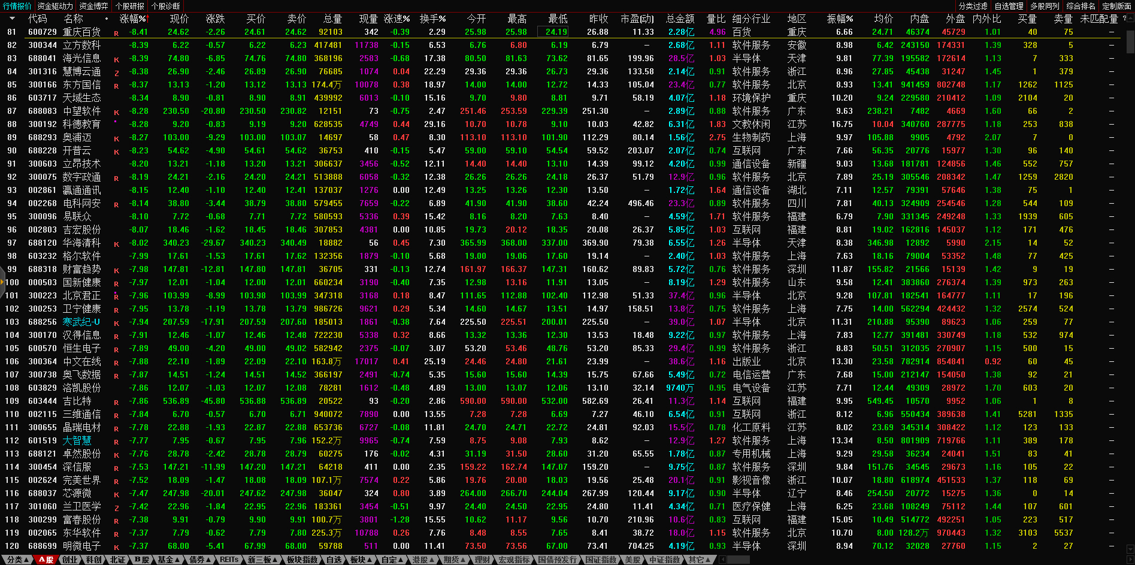
Task: Click the Z marker beside 慧博云通
Action: (x=116, y=72)
